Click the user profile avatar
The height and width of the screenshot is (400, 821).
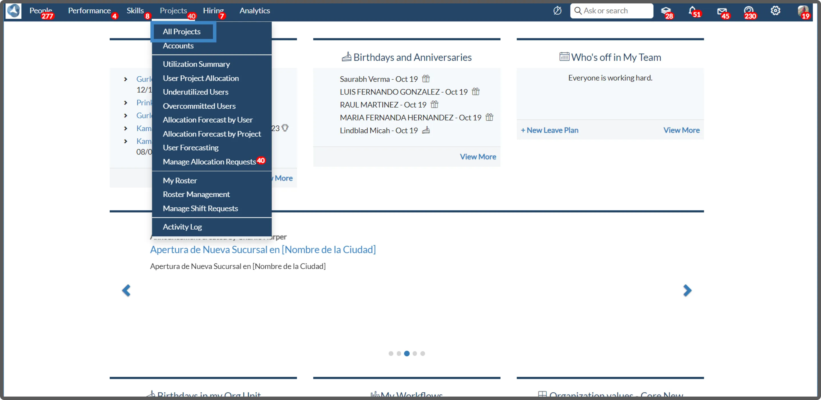pyautogui.click(x=802, y=11)
